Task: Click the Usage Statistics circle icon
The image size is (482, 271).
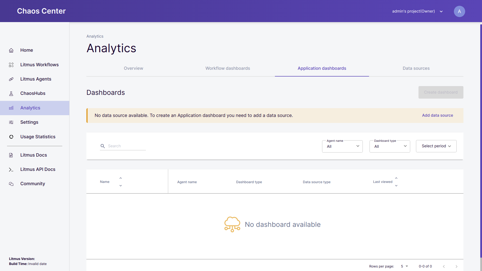Action: (11, 137)
